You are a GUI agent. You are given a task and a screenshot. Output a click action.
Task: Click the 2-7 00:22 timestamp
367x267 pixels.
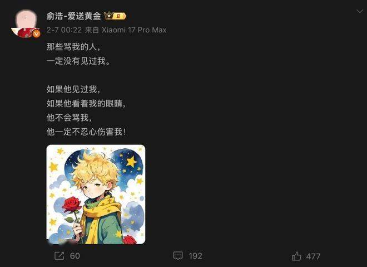point(64,30)
